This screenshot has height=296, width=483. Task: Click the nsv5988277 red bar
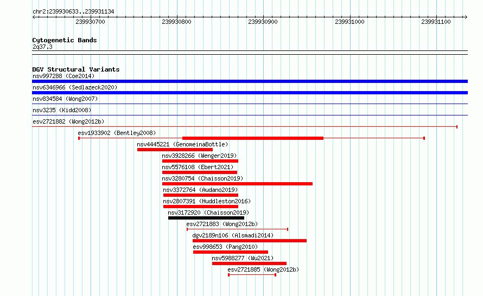[249, 263]
